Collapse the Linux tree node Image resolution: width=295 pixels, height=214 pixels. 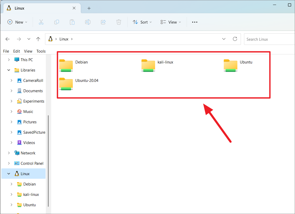click(x=9, y=174)
